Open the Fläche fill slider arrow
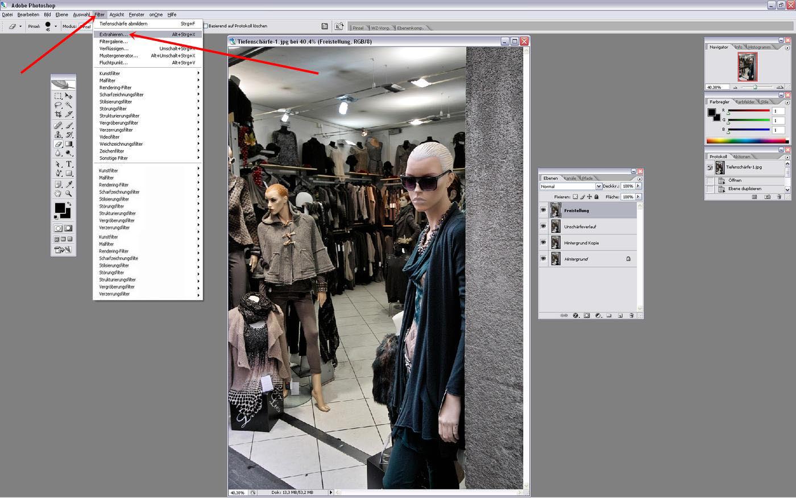 coord(638,196)
